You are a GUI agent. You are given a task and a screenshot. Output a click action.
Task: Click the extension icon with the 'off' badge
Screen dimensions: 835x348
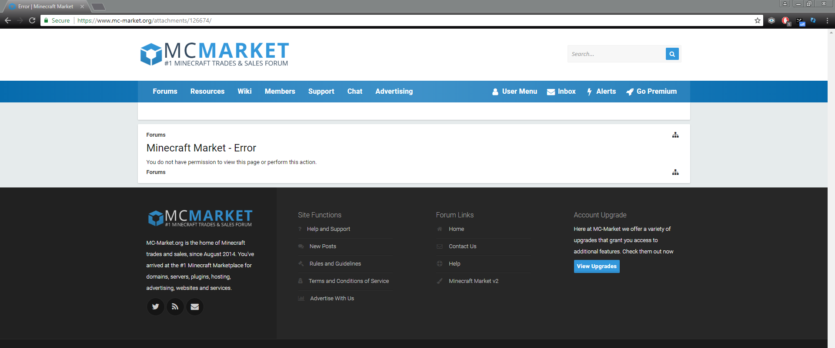tap(800, 21)
